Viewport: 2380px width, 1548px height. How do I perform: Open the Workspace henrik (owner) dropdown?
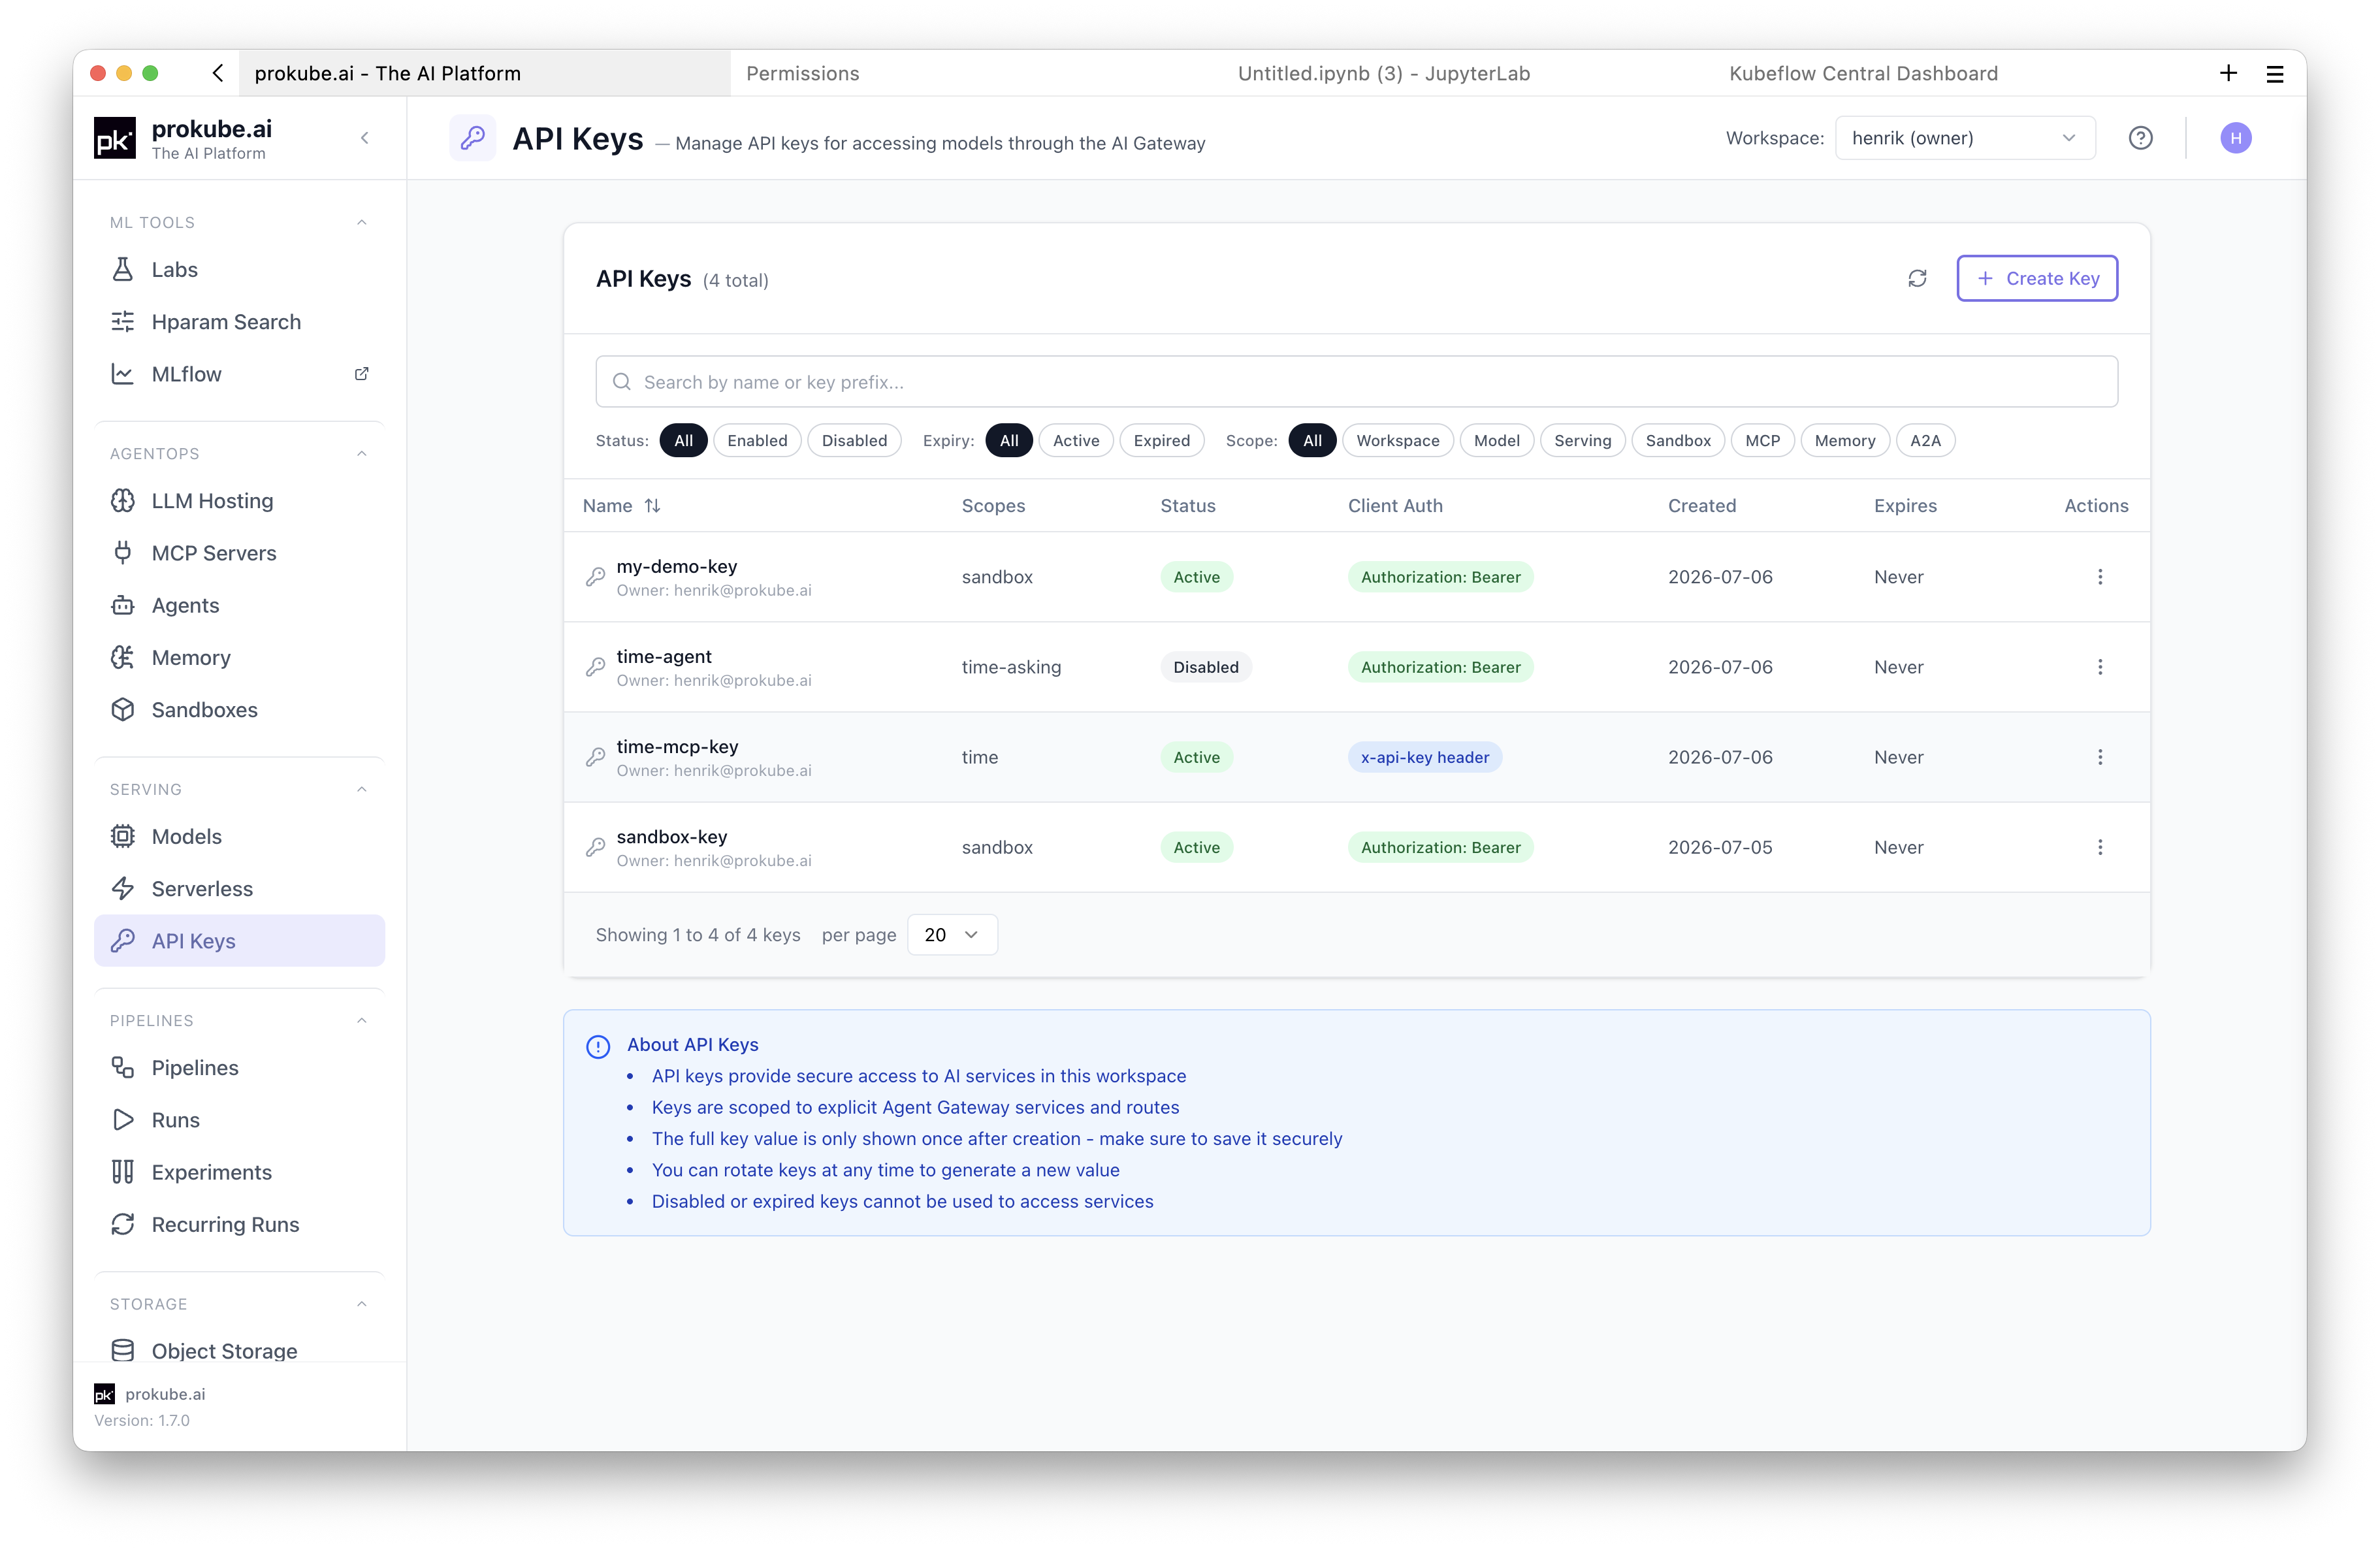click(x=1964, y=138)
